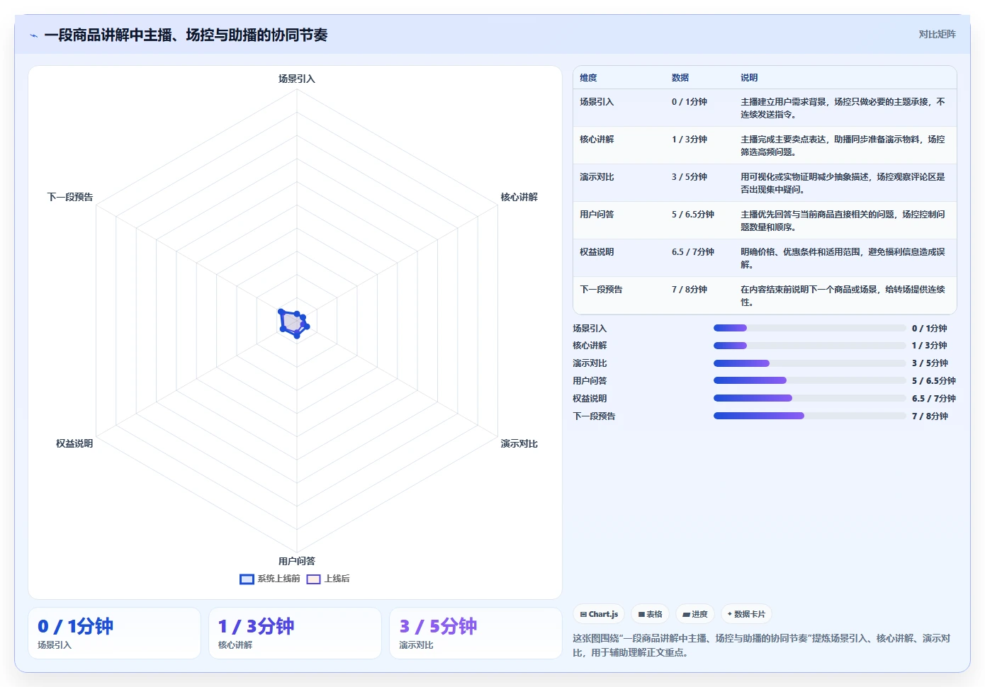
Task: Click radar axis label 用户问答
Action: coord(296,561)
